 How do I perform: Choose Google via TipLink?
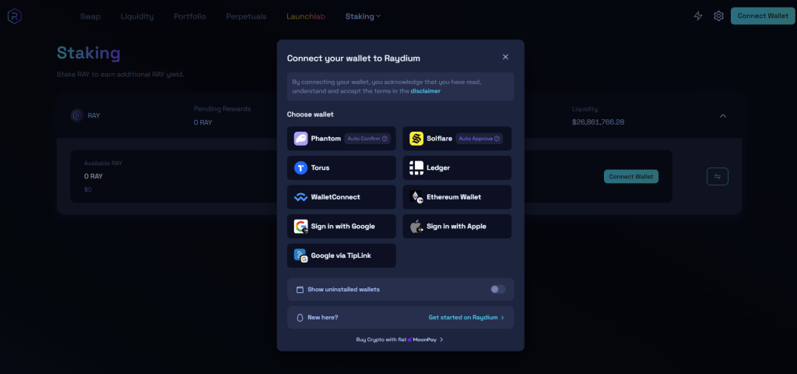point(342,256)
